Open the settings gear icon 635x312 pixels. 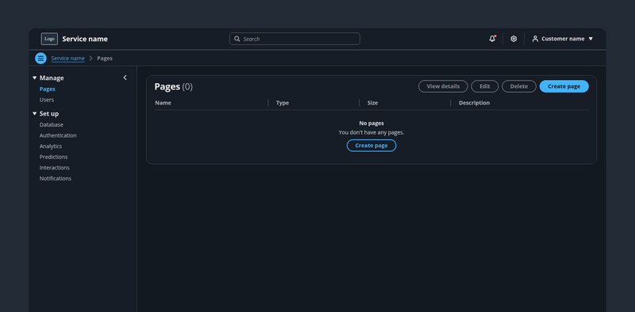pos(514,39)
